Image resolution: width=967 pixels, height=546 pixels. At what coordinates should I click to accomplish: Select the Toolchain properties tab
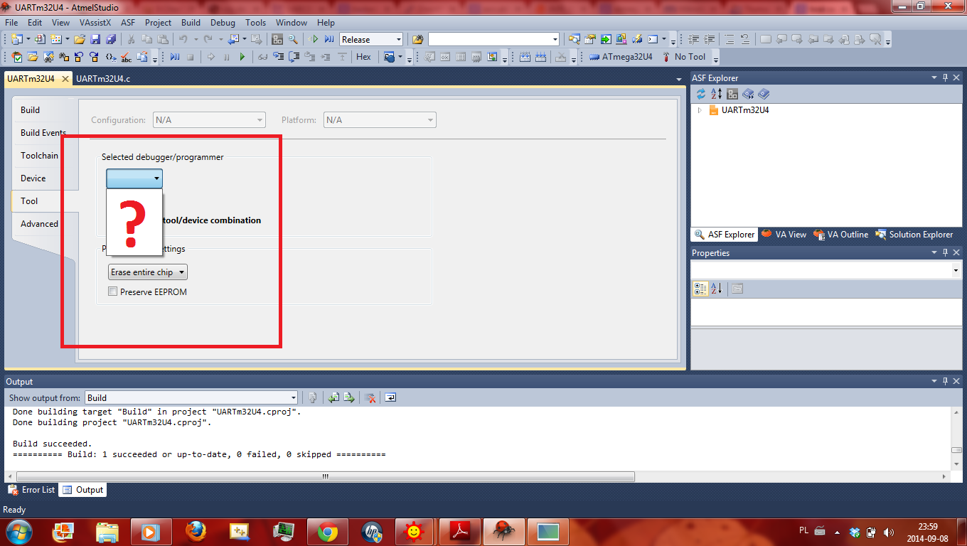[39, 156]
